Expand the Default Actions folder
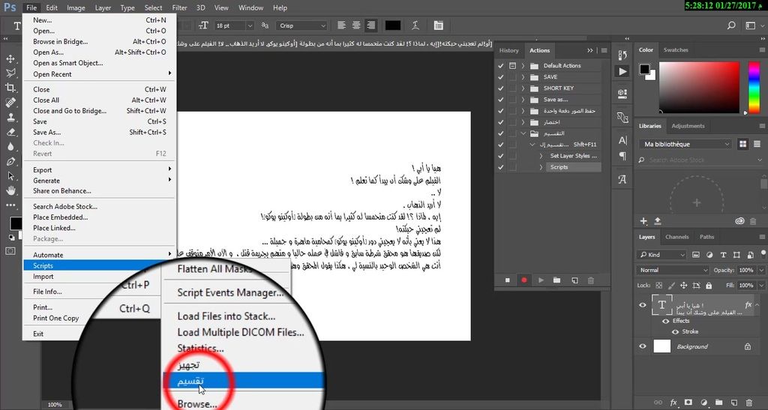 click(523, 65)
